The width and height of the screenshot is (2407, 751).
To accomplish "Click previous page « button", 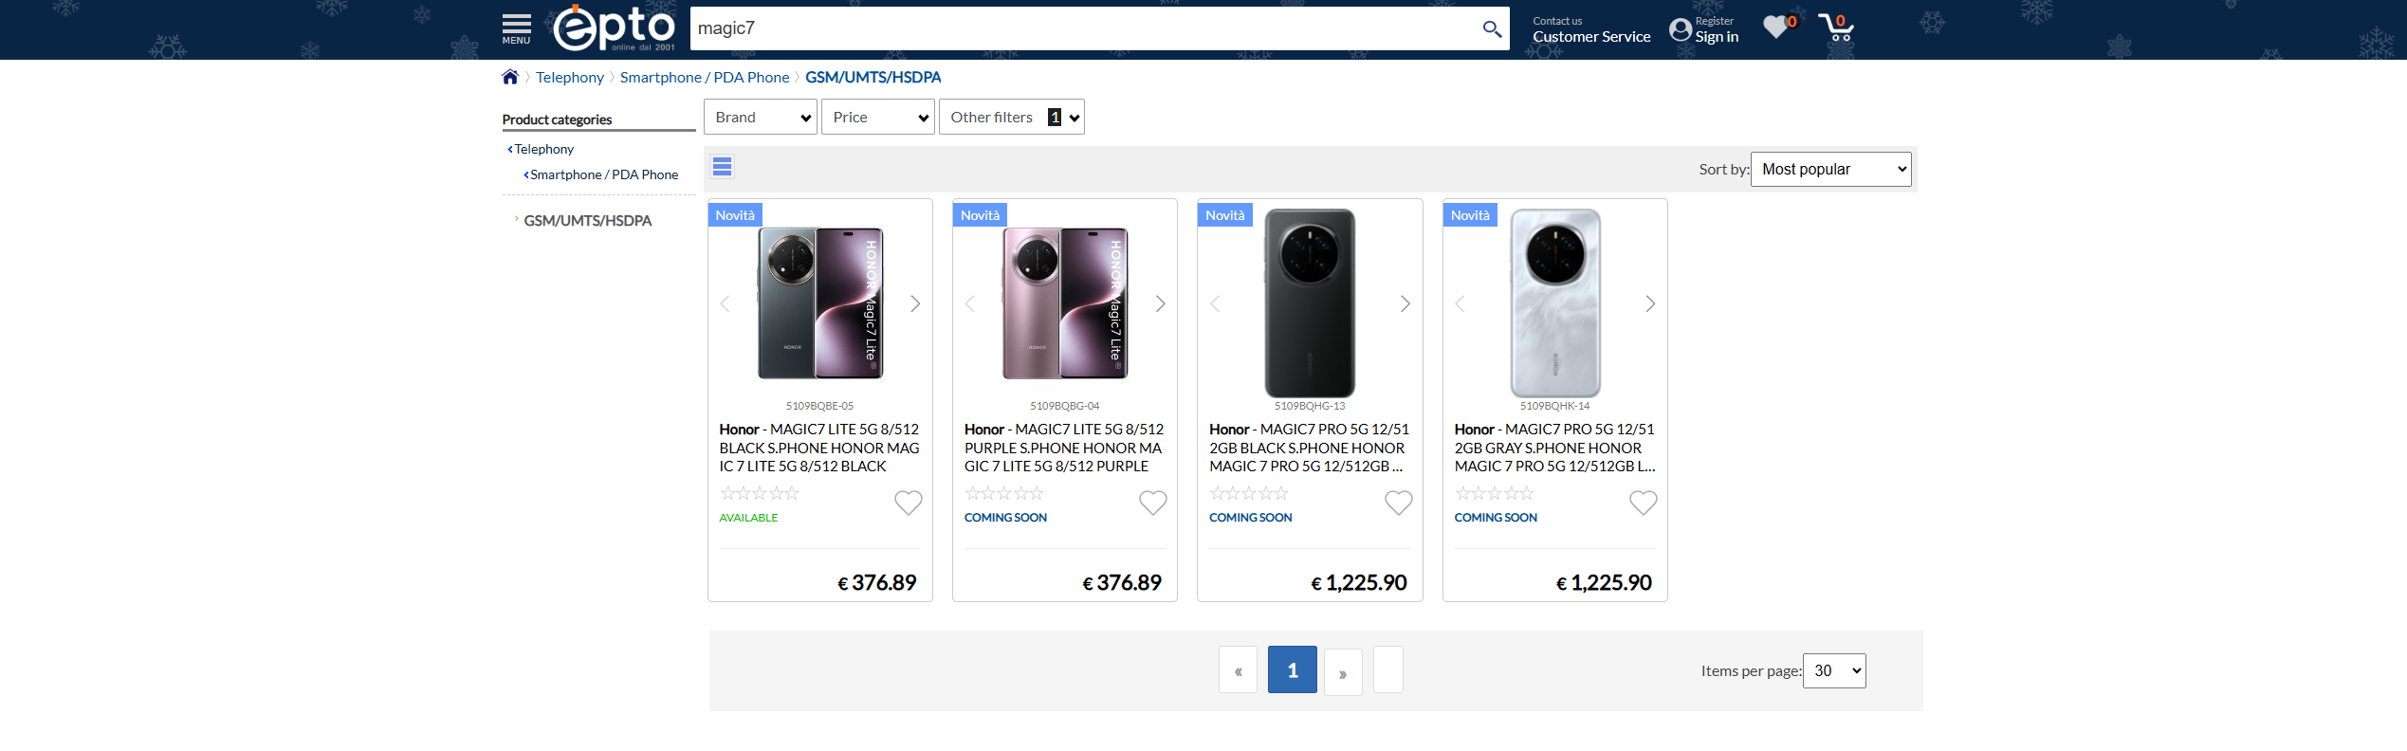I will 1239,670.
